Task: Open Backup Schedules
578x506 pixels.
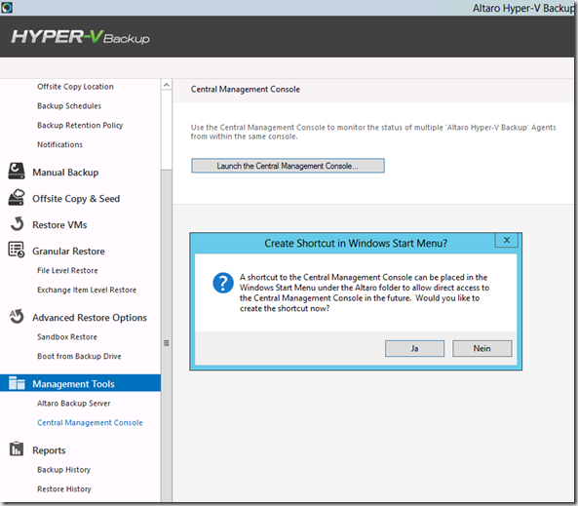Action: pyautogui.click(x=69, y=106)
